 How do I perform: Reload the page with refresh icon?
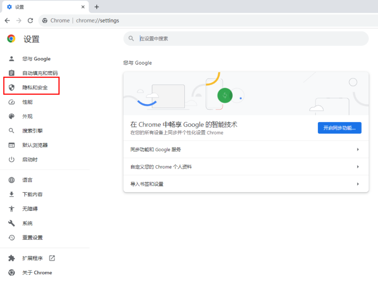point(30,20)
